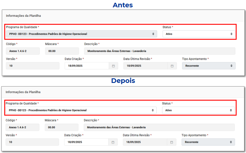Open Data Última Revisão calendar icon in Depois panel
Image resolution: width=246 pixels, height=153 pixels.
(x=171, y=142)
